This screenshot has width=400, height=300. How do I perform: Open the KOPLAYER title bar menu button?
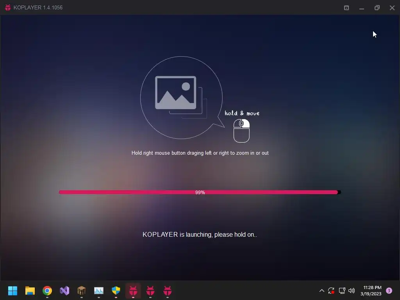click(x=346, y=8)
